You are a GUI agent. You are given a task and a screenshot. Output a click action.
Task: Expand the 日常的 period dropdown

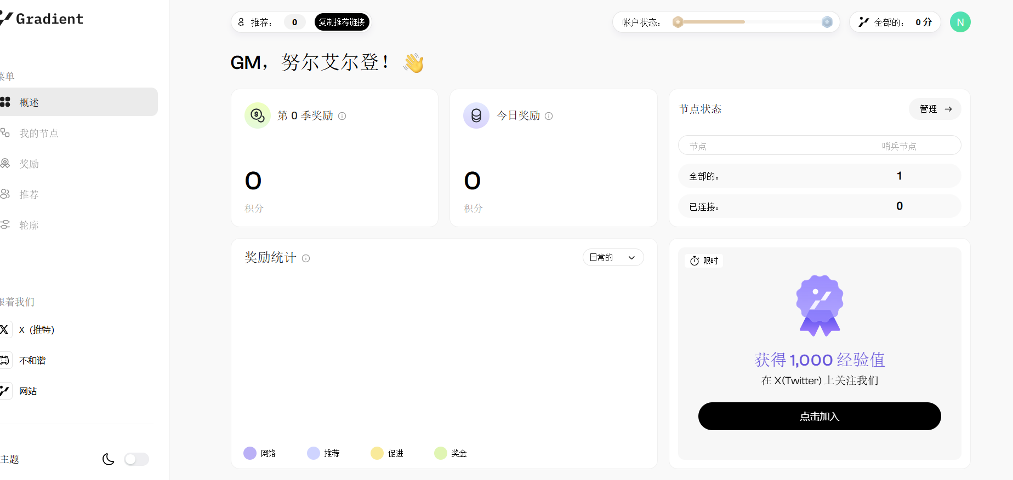point(612,258)
